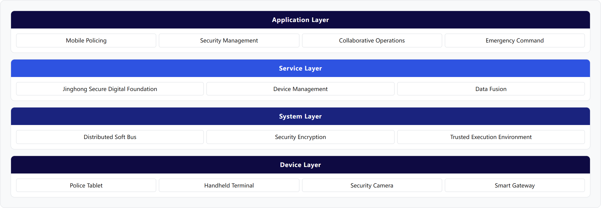Click the Application Layer header
Viewport: 601px width, 208px height.
pyautogui.click(x=300, y=20)
